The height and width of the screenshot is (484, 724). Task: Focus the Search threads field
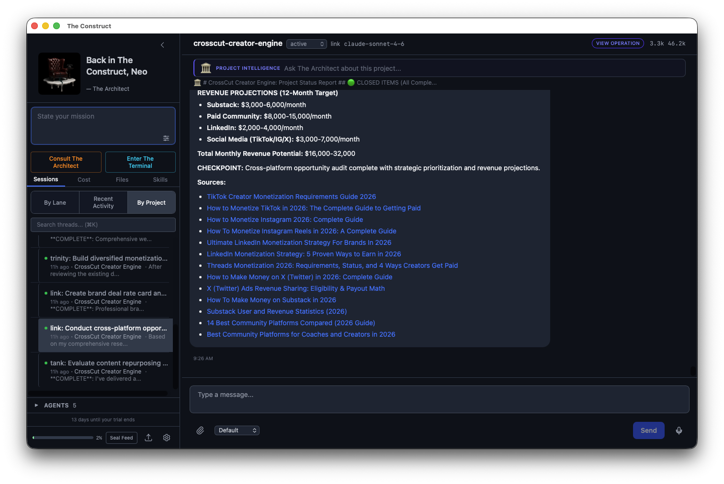(103, 225)
